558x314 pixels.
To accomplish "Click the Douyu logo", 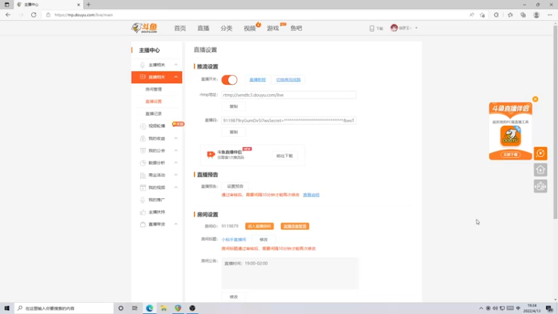I will [x=144, y=28].
